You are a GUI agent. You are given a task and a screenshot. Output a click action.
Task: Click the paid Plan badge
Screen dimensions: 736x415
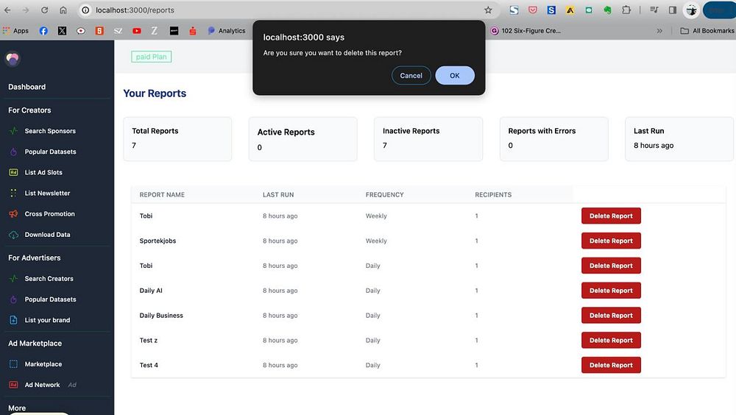click(x=151, y=57)
